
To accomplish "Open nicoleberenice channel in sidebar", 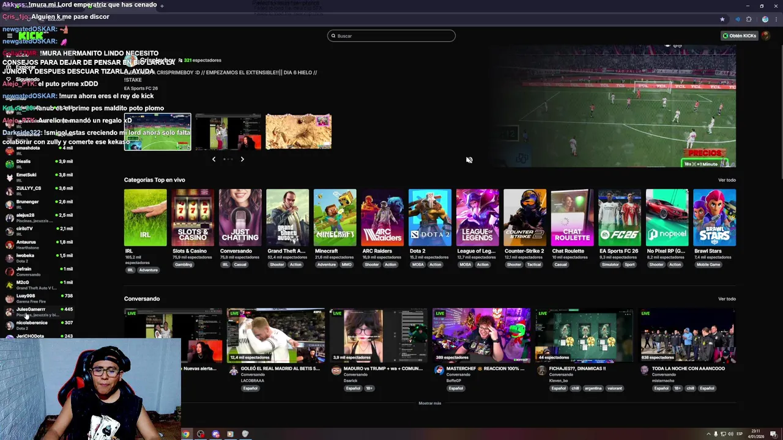I will click(39, 325).
